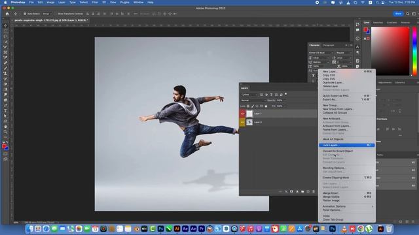Select the Zoom tool
Screen dimensions: 419x235
tap(6, 132)
